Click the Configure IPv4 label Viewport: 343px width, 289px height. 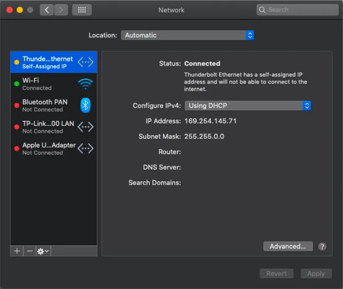156,105
